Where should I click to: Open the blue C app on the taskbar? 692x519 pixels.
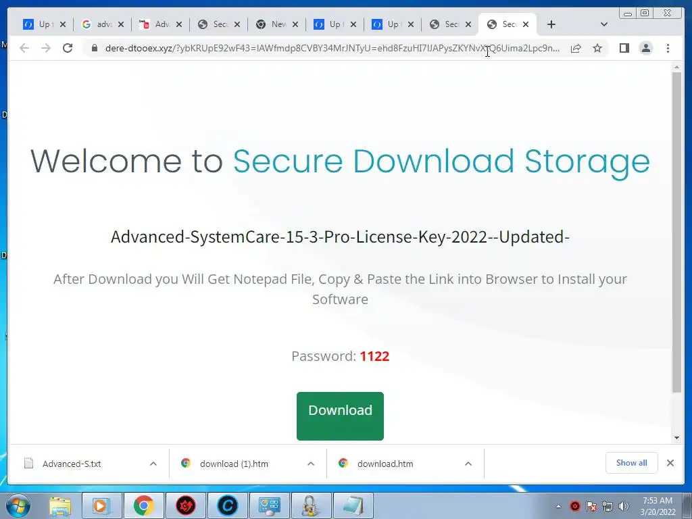coord(227,505)
